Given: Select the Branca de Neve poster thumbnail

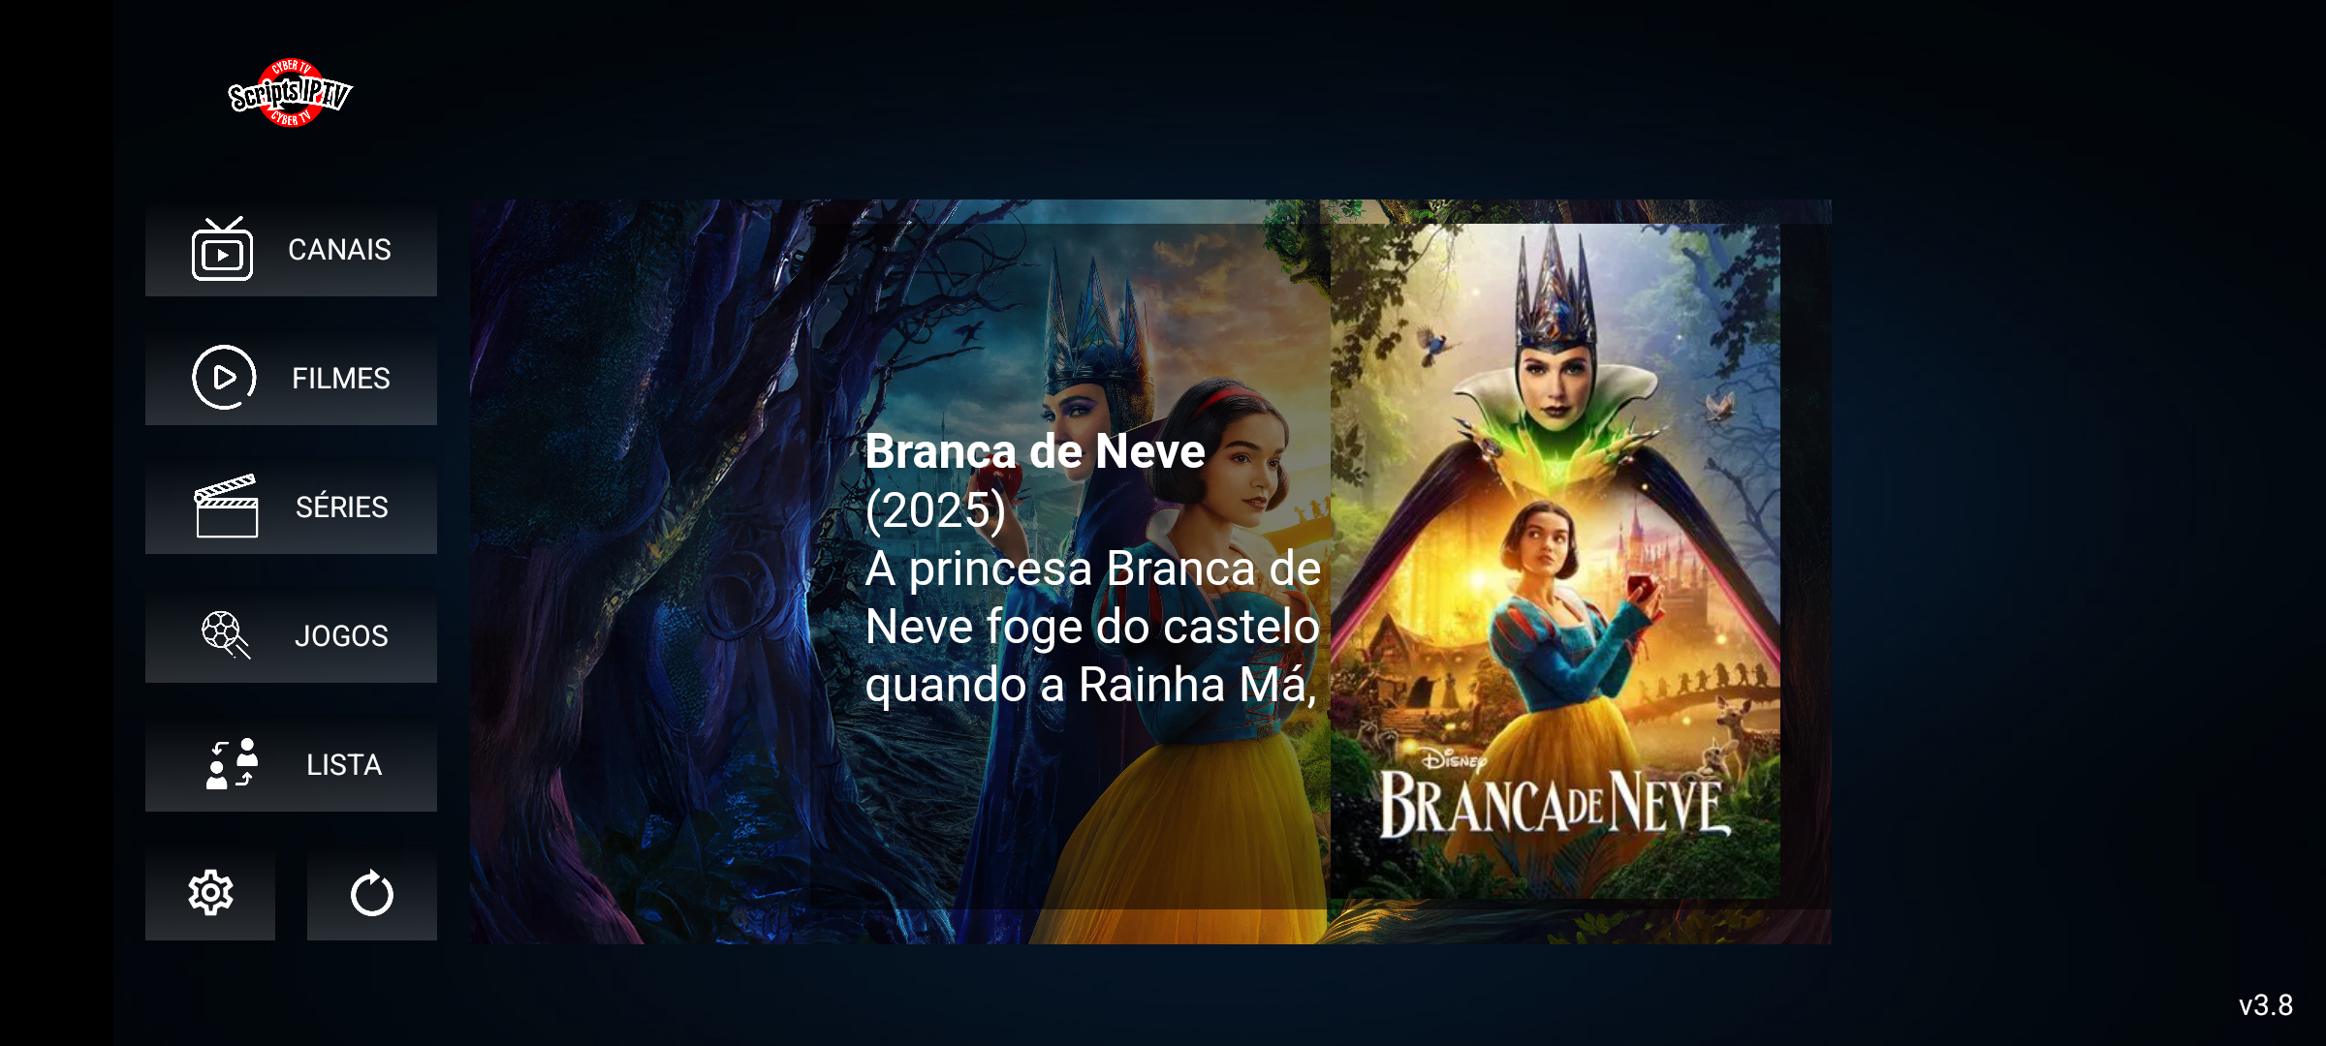Looking at the screenshot, I should (x=1556, y=562).
